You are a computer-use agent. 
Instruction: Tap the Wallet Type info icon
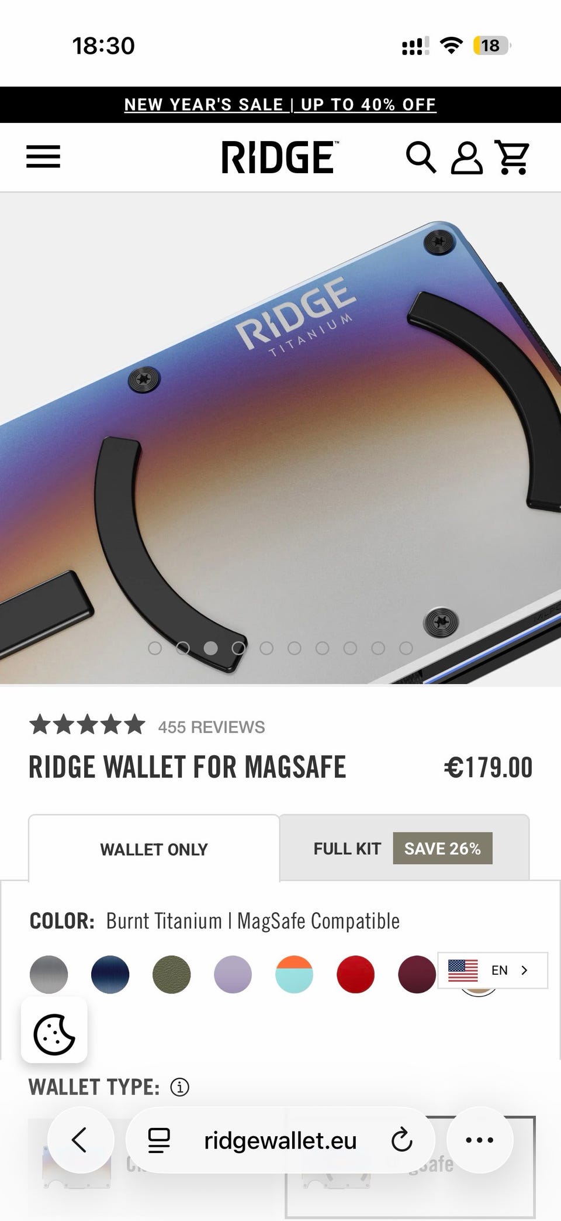[179, 1087]
